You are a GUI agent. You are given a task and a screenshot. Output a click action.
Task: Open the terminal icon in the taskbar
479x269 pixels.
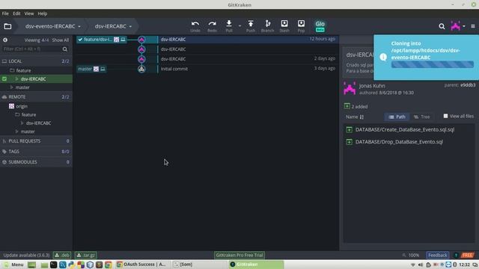click(53, 265)
